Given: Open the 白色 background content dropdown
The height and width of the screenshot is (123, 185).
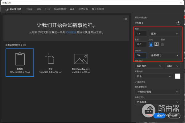Looking at the screenshot, I should point(154,76).
